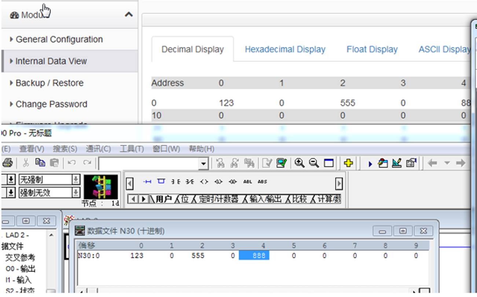Image resolution: width=477 pixels, height=297 pixels.
Task: Click the yellow plus icon
Action: point(348,163)
